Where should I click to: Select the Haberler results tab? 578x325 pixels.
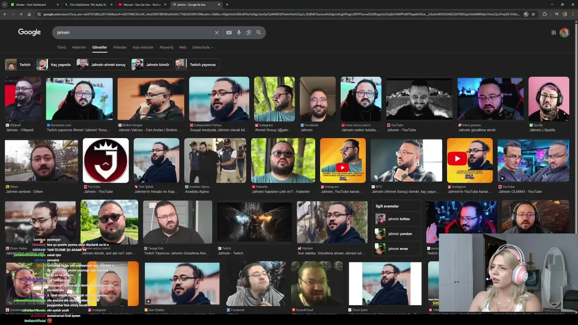pos(79,47)
